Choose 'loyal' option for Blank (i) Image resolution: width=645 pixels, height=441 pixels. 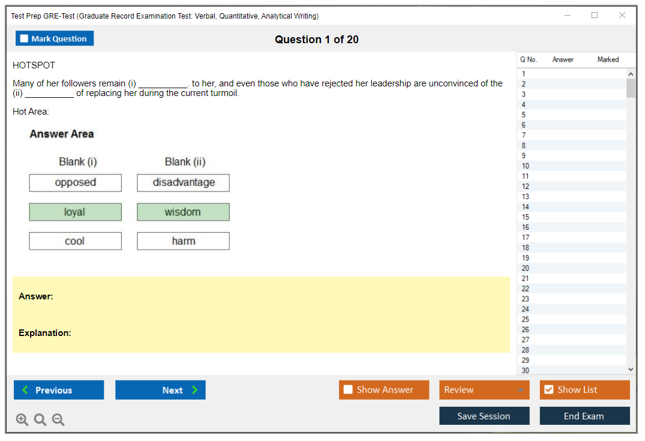76,212
